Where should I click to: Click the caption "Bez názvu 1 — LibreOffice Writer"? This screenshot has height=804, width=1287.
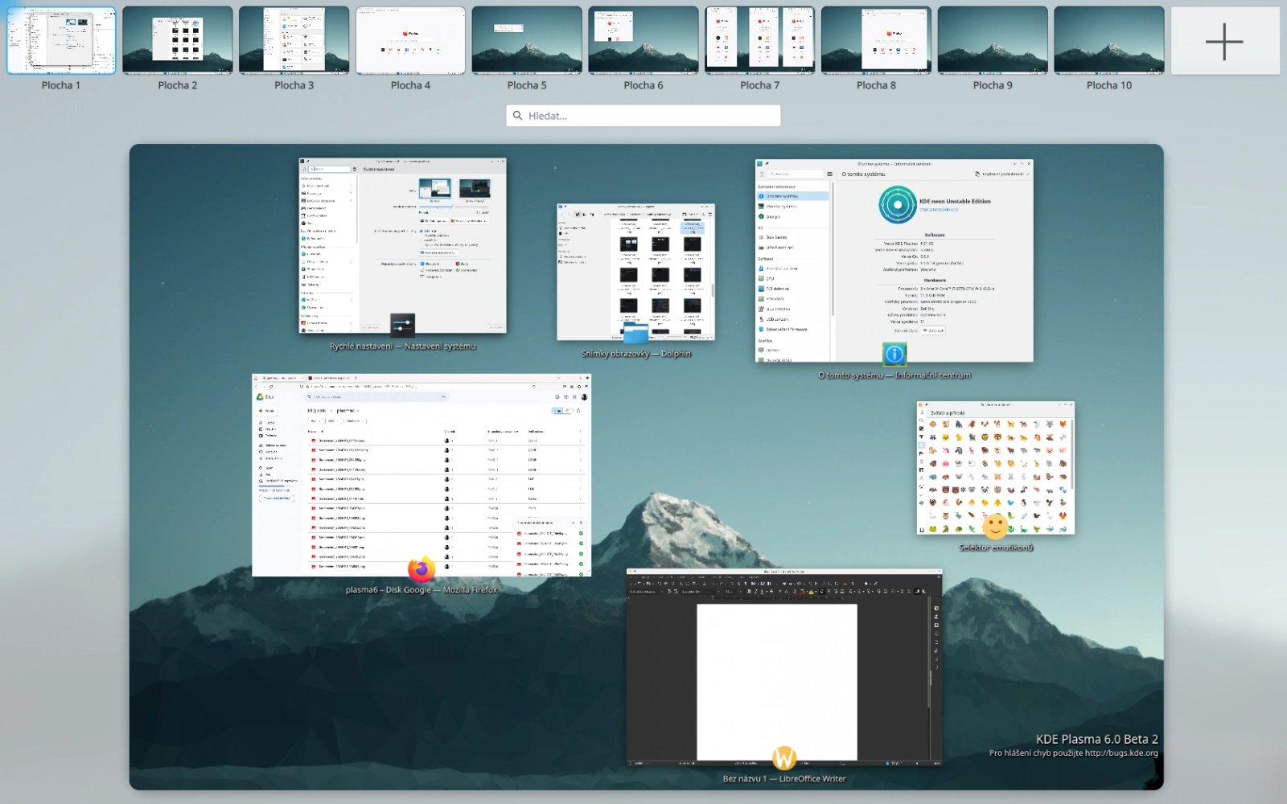pyautogui.click(x=784, y=778)
